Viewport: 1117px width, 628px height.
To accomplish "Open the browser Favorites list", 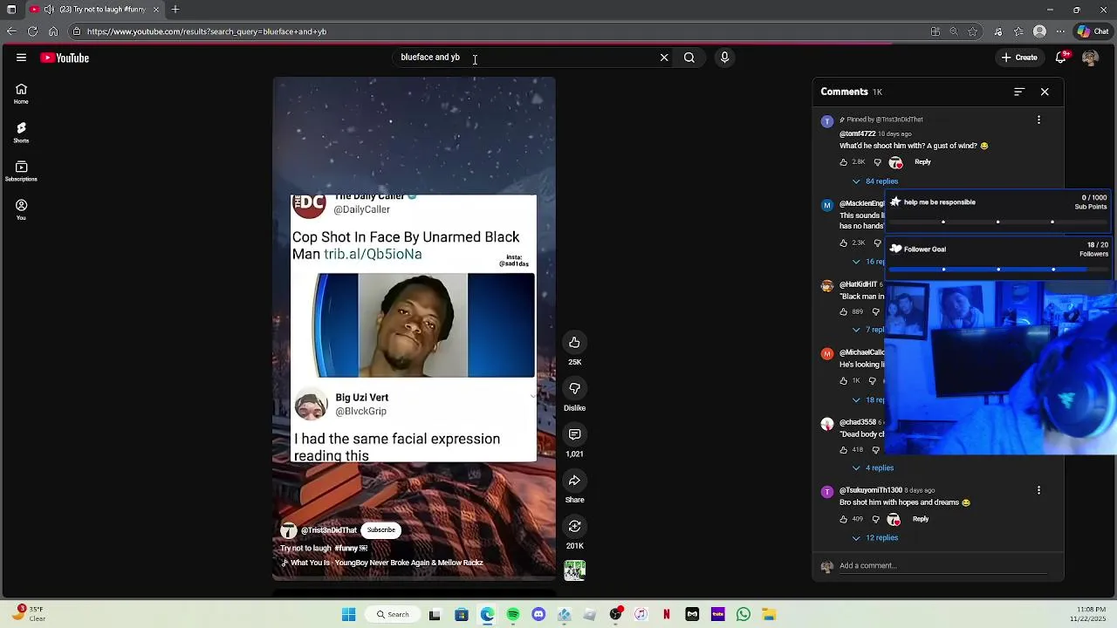I will (1018, 31).
